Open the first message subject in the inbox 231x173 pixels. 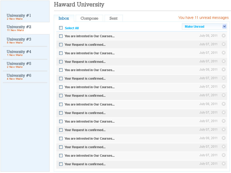[89, 36]
